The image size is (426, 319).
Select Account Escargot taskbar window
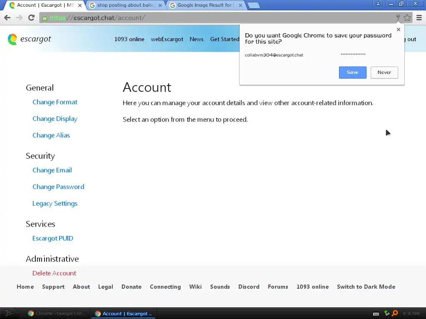coord(124,314)
